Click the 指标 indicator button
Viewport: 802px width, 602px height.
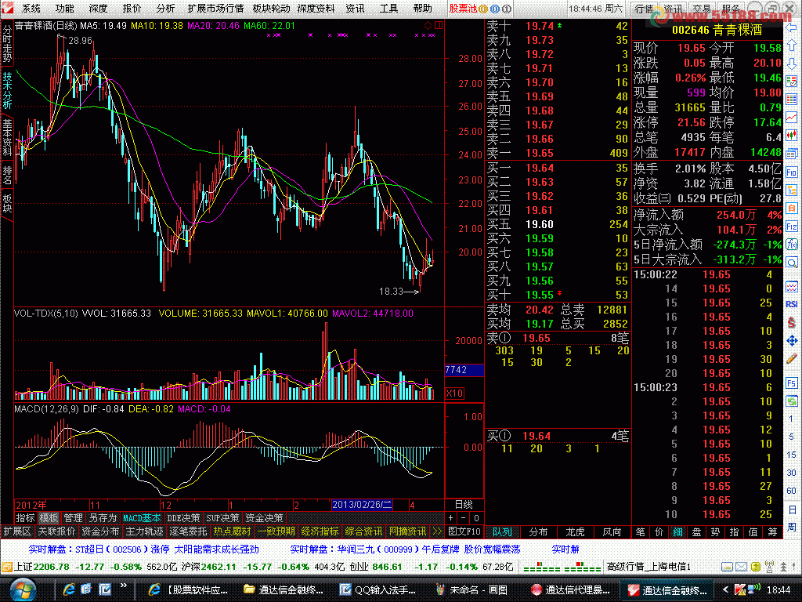[26, 518]
